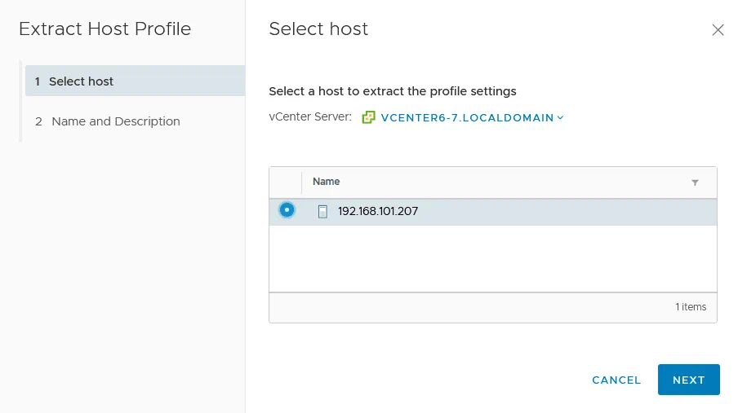The image size is (738, 413).
Task: Open the VCENTER6-7.LOCALDOMAIN server selector
Action: point(467,117)
